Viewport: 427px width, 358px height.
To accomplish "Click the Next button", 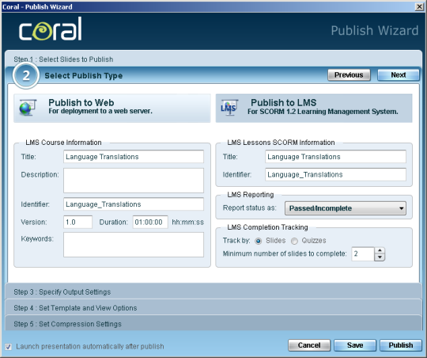I will point(398,75).
